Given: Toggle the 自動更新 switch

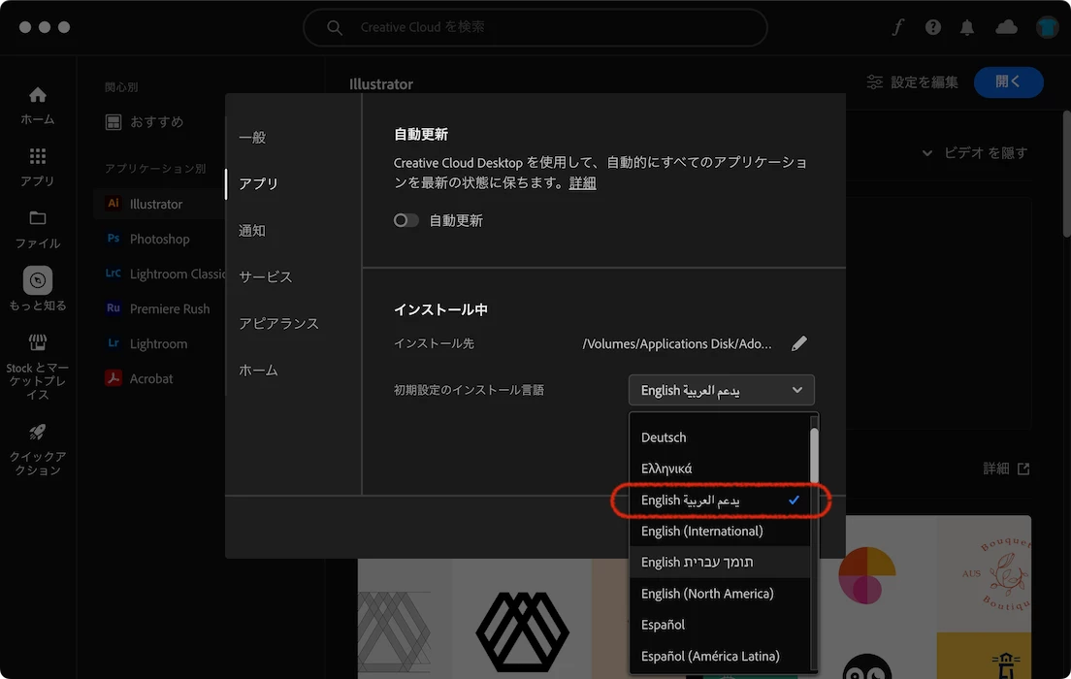Looking at the screenshot, I should pos(406,220).
